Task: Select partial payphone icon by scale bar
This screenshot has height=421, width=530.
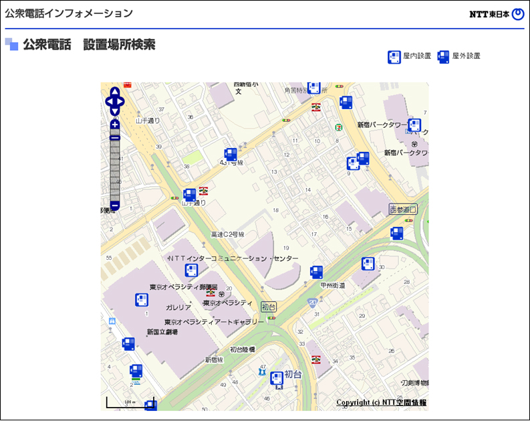Action: (x=151, y=406)
